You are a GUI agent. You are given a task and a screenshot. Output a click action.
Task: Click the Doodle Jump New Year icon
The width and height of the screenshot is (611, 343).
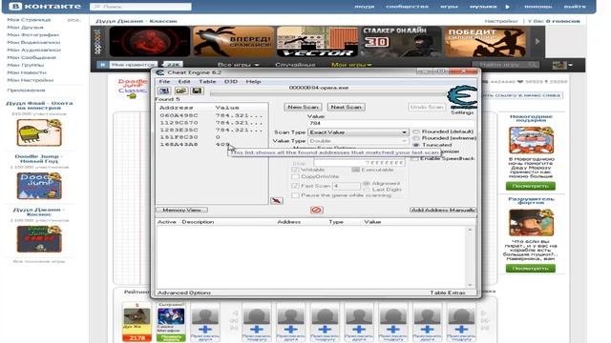point(39,186)
